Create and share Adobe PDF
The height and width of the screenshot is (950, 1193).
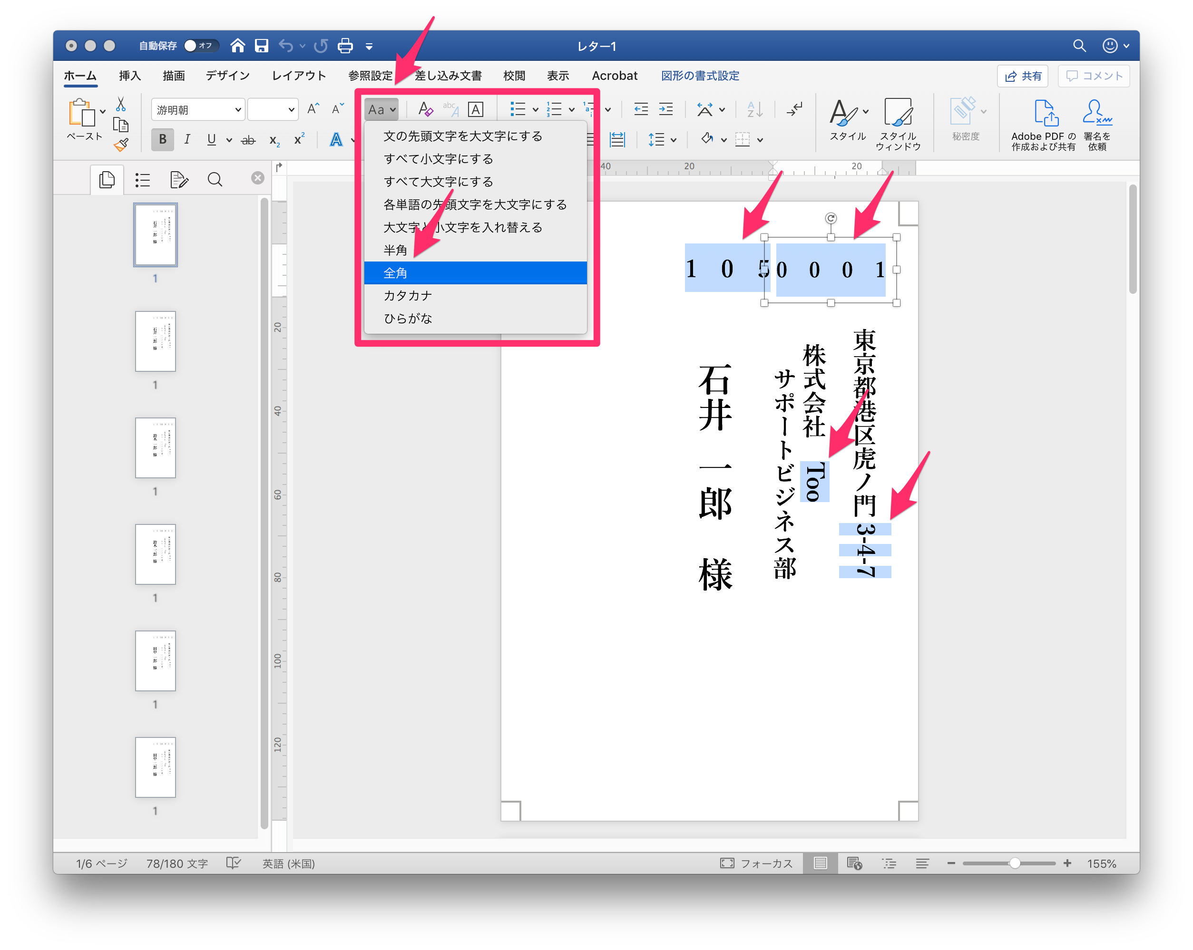1044,125
